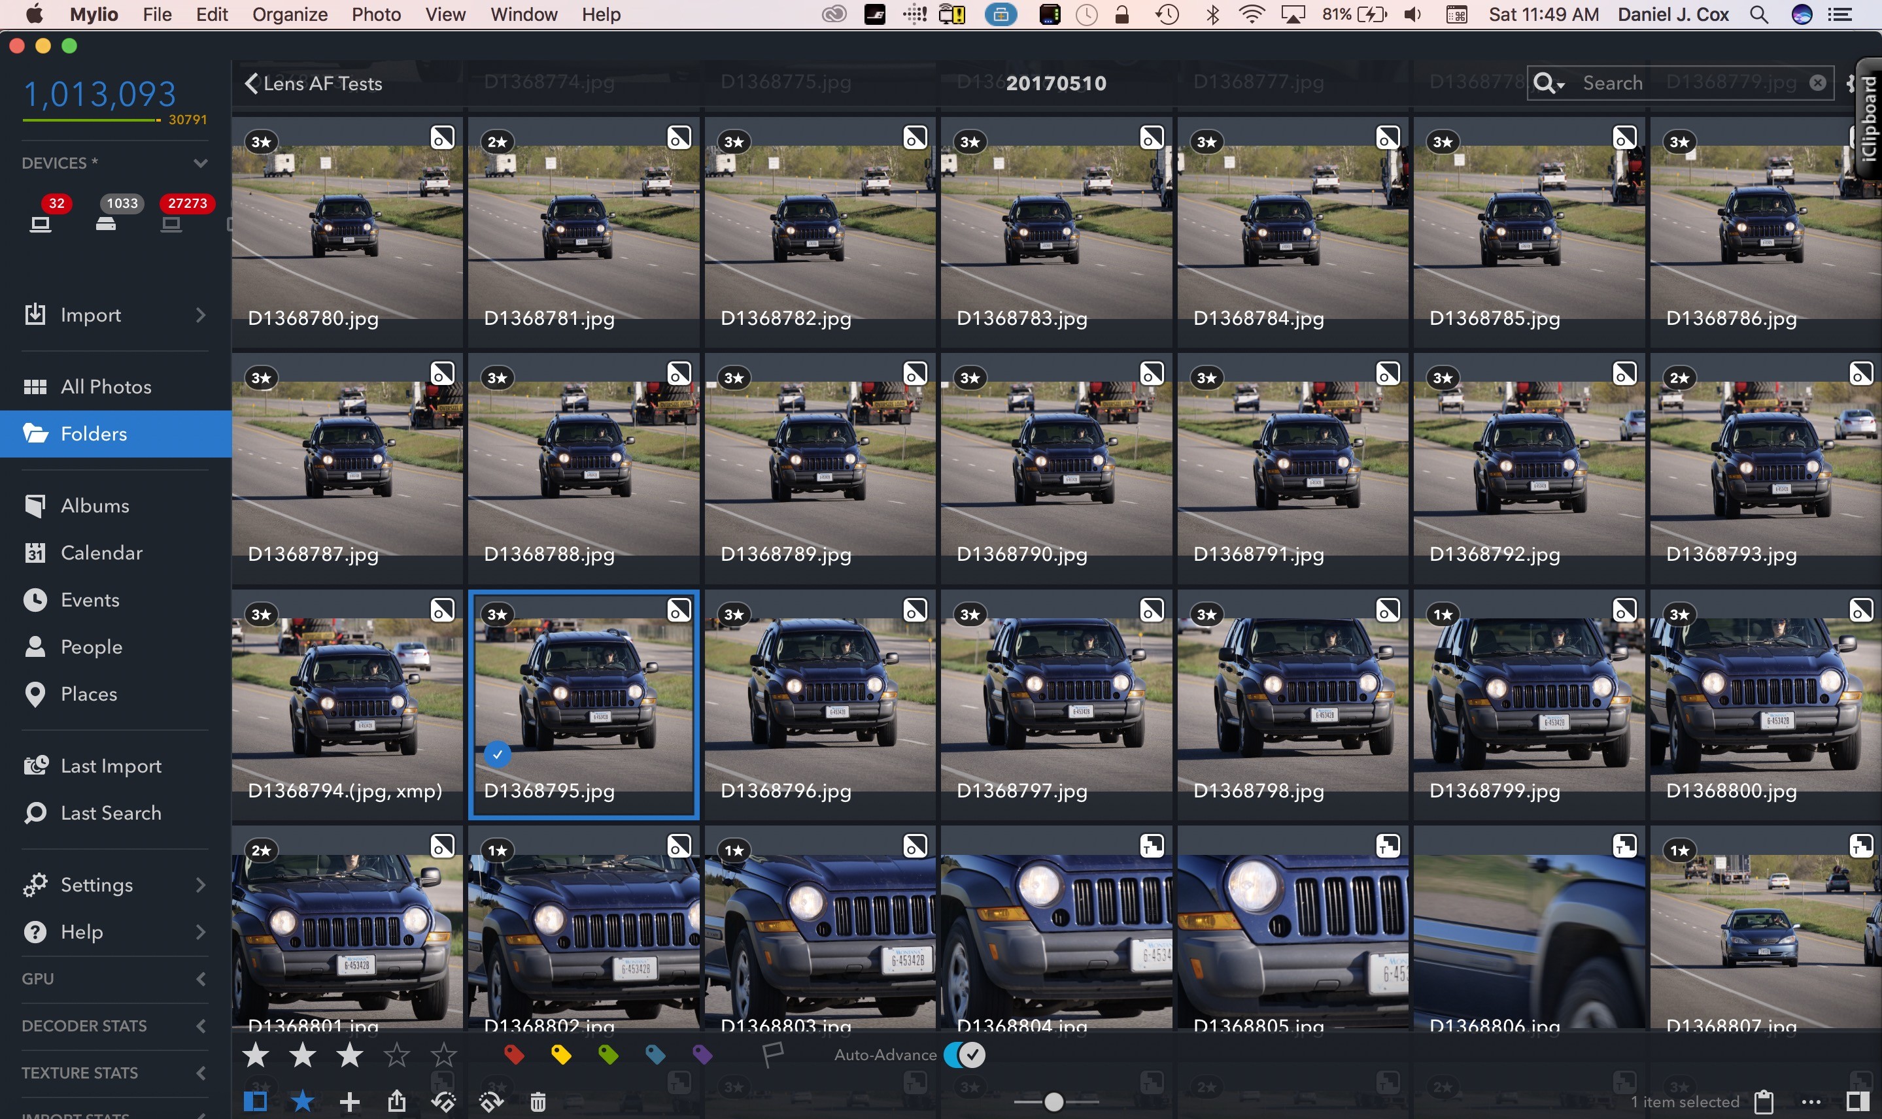Screen dimensions: 1882x1119
Task: Rotate the photo counter-clockwise
Action: (x=443, y=1101)
